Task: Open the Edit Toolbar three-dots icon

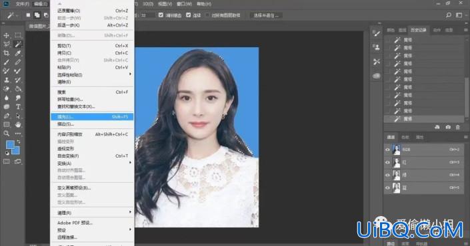Action: click(x=18, y=134)
